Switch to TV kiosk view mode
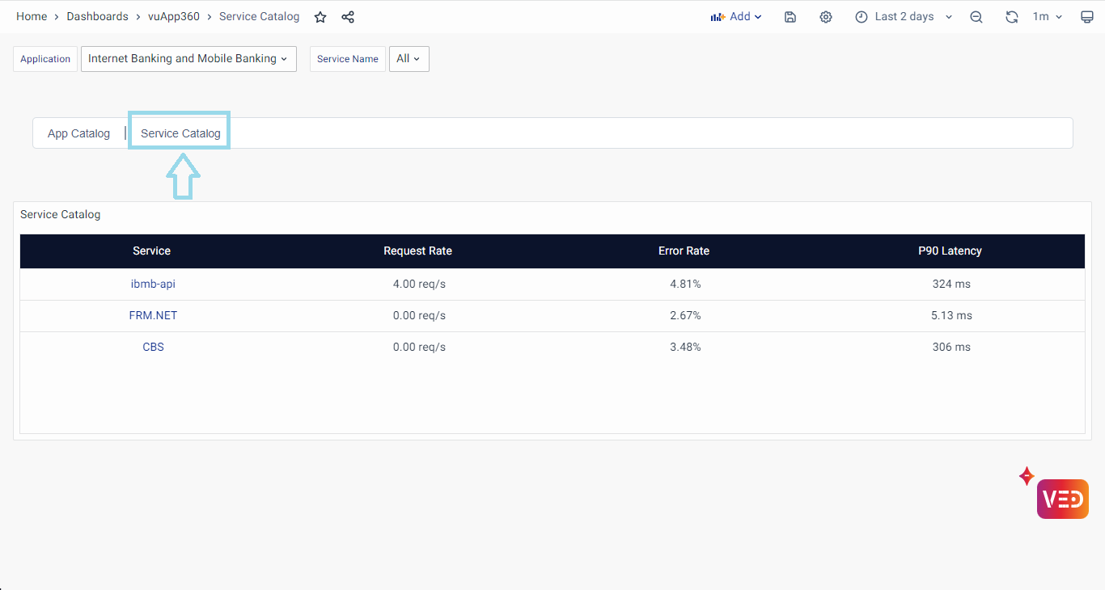1105x590 pixels. pos(1087,17)
